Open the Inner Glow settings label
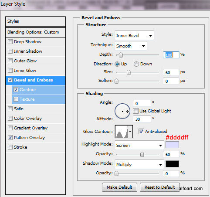Viewport: 210px width, 197px height. (25, 71)
